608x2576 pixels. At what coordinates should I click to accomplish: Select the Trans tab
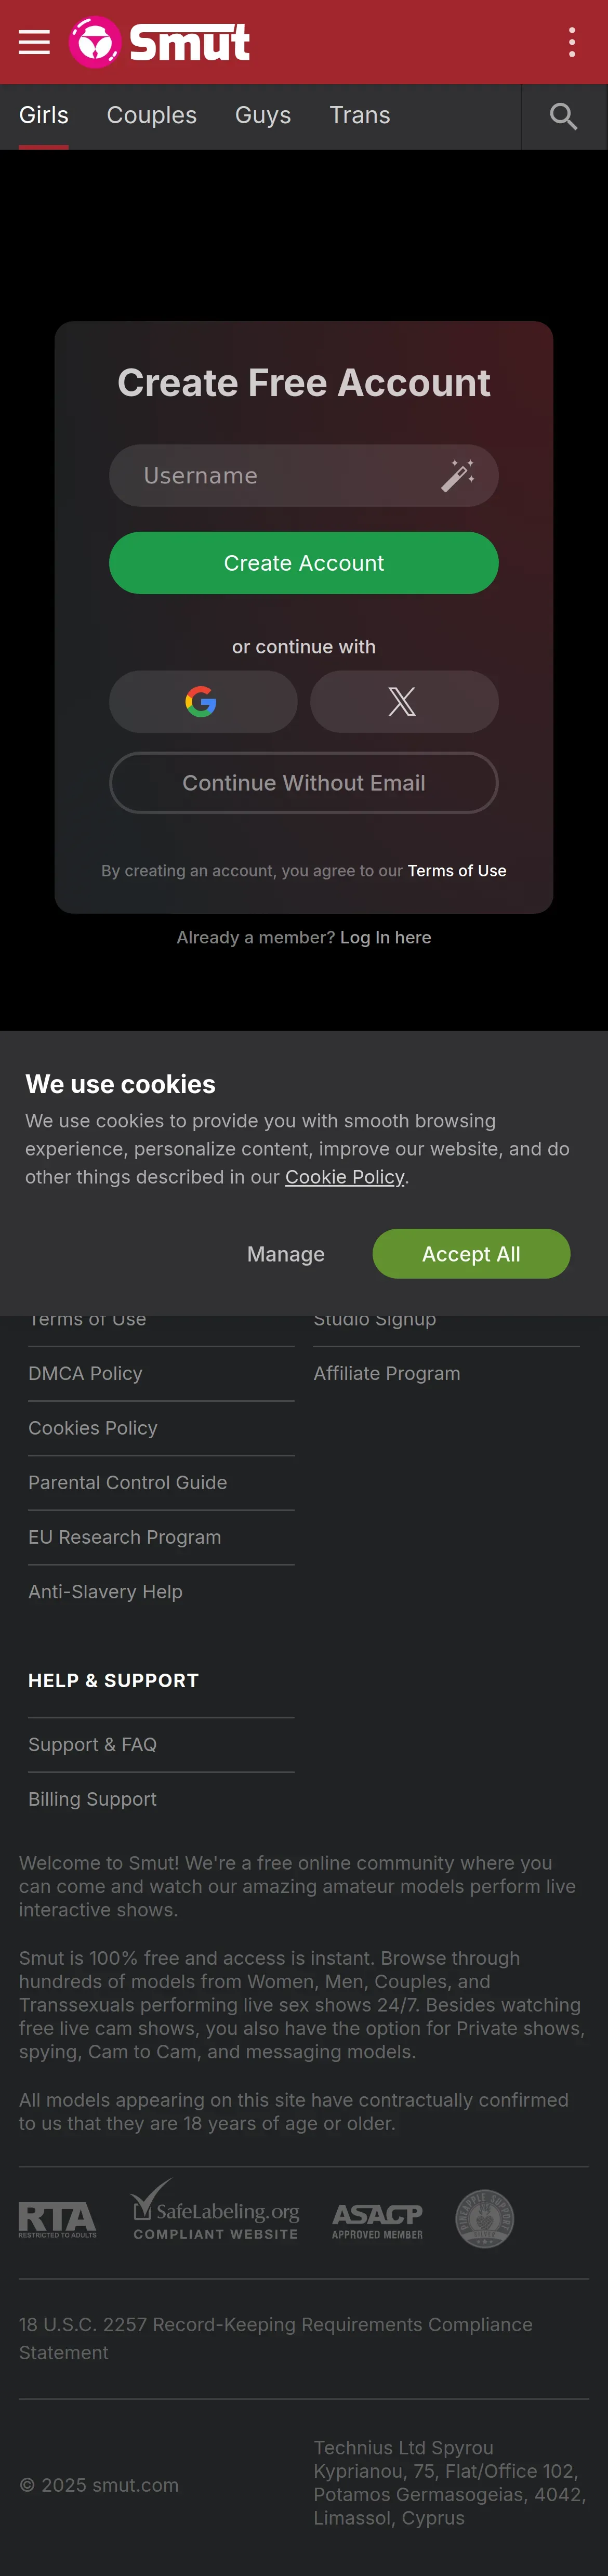[360, 116]
